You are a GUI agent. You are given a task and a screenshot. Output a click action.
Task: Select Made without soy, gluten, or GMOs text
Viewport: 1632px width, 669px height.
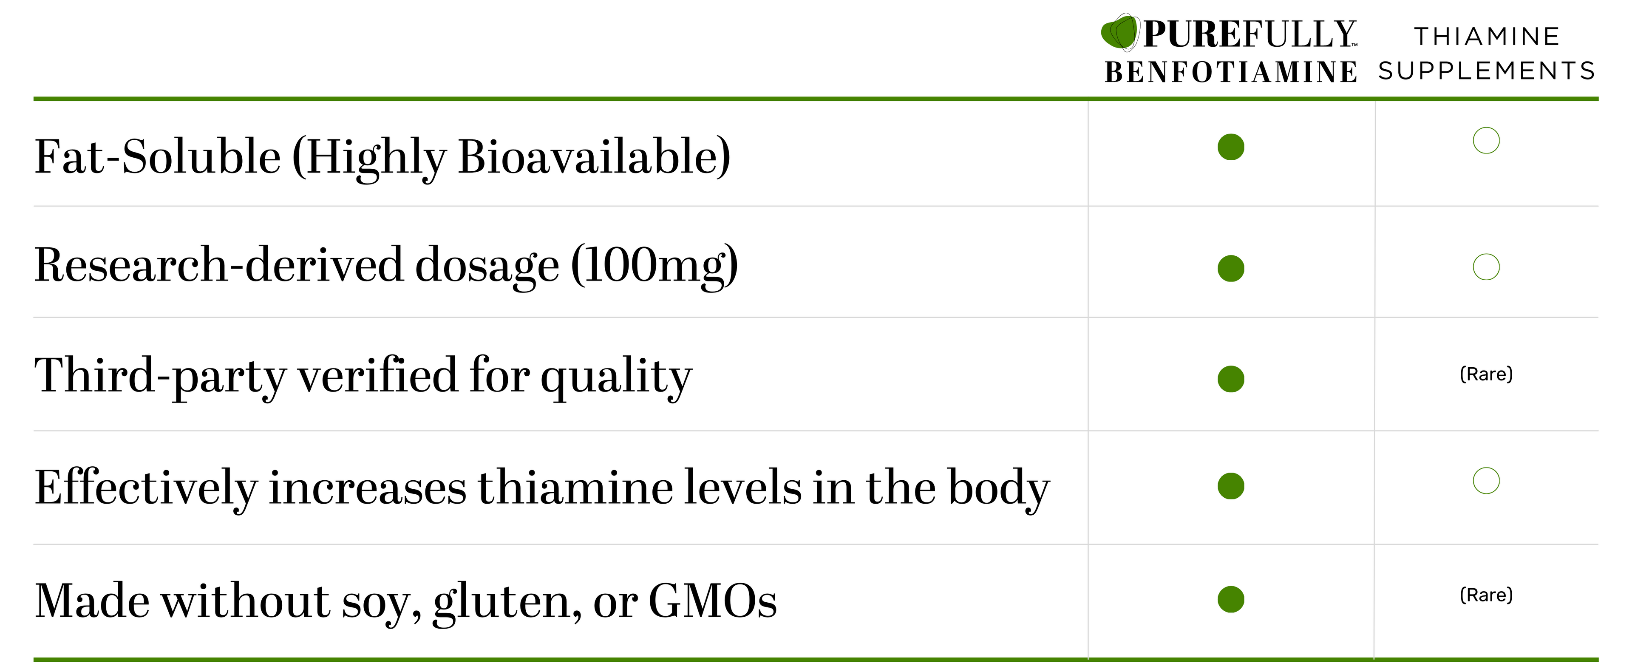[405, 601]
